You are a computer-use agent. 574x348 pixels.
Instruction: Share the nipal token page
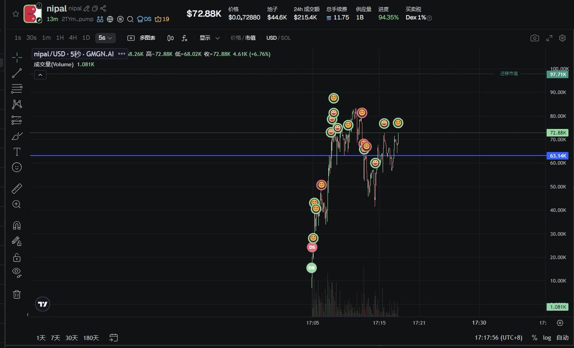click(103, 9)
